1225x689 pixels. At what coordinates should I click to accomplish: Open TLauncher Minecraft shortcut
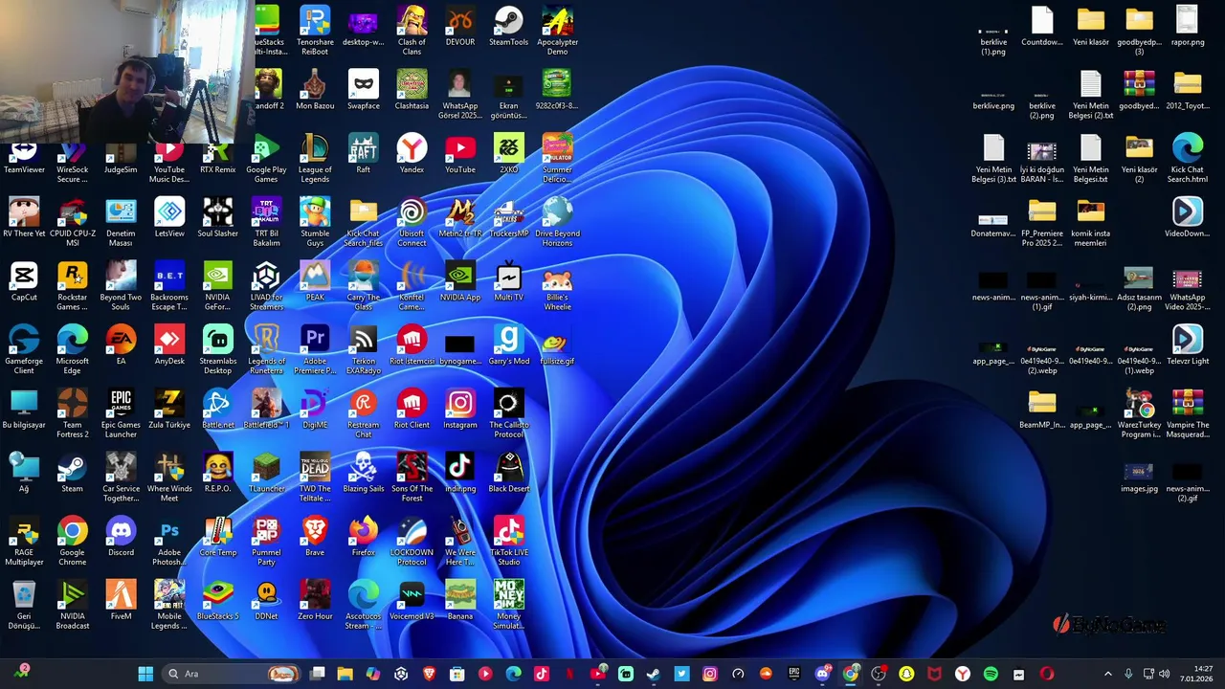click(x=266, y=474)
